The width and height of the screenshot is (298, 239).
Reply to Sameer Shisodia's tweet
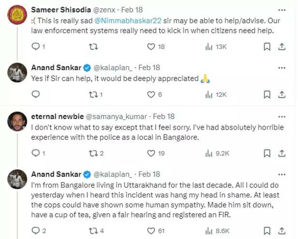pos(35,46)
